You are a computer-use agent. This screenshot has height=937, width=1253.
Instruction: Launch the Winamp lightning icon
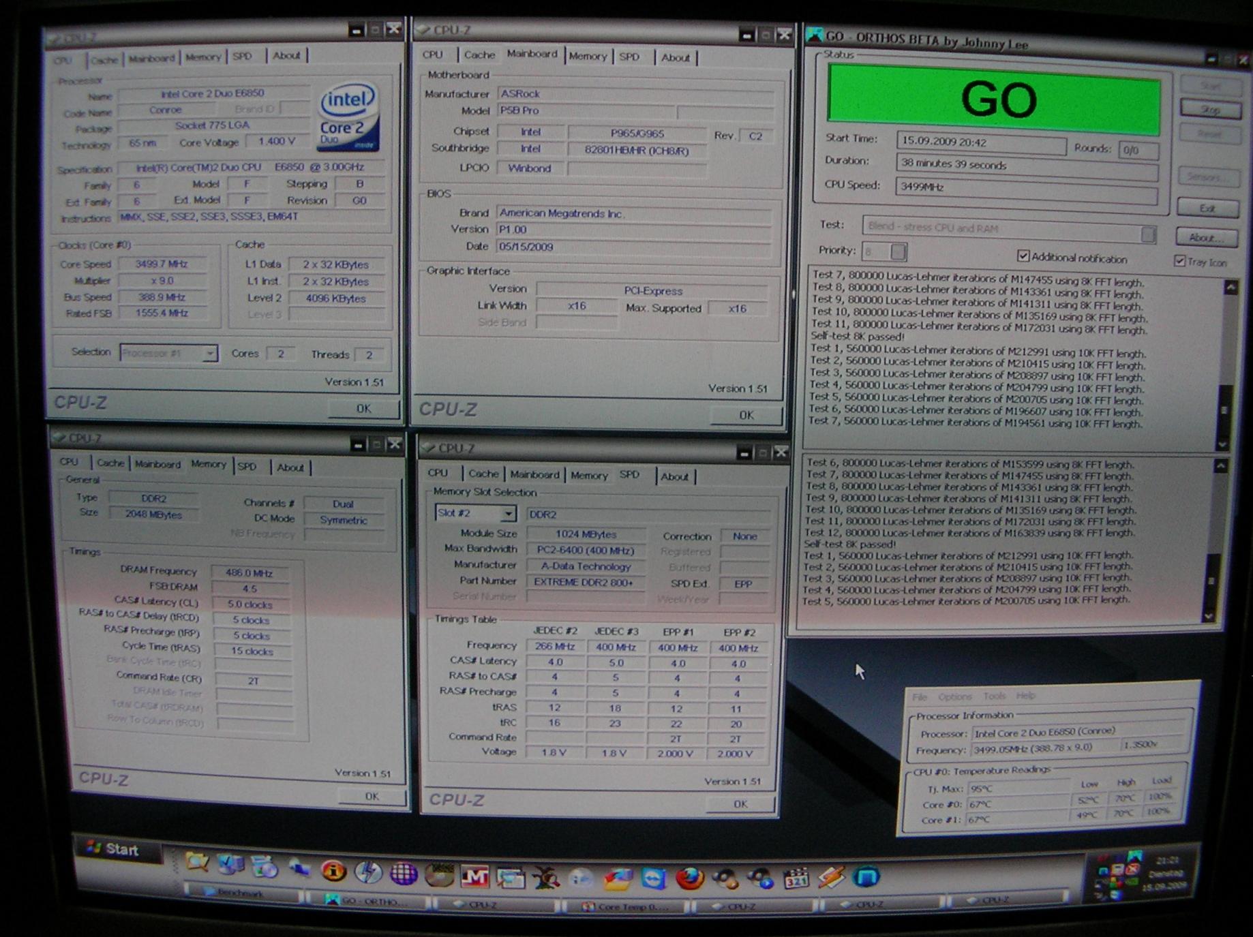point(831,878)
